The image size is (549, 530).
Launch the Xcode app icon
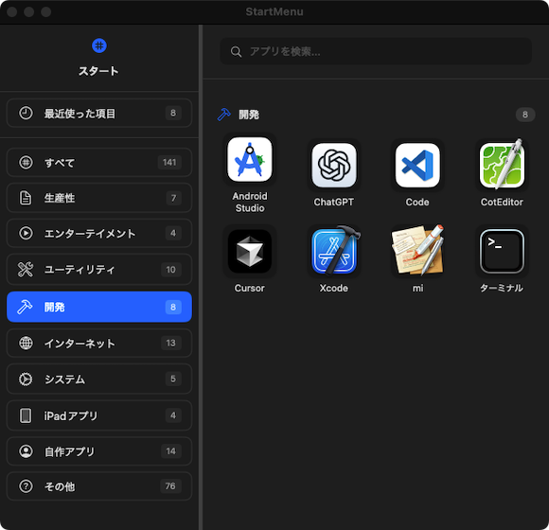[x=335, y=250]
